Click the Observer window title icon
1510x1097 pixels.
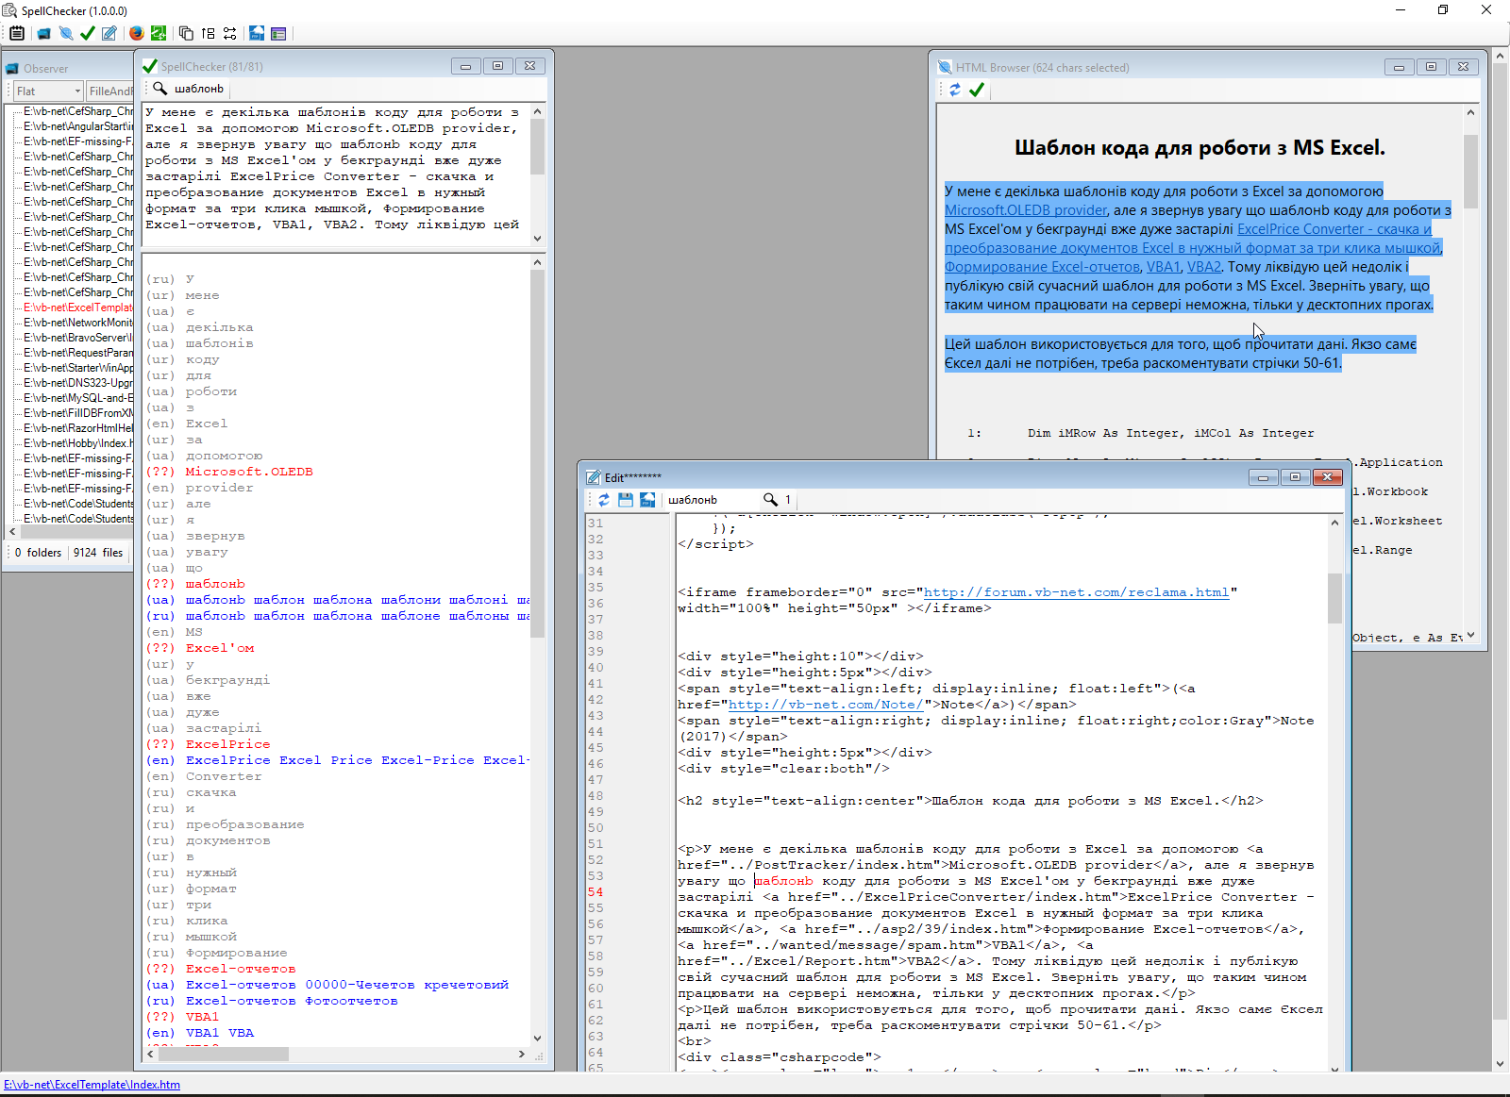tap(12, 68)
